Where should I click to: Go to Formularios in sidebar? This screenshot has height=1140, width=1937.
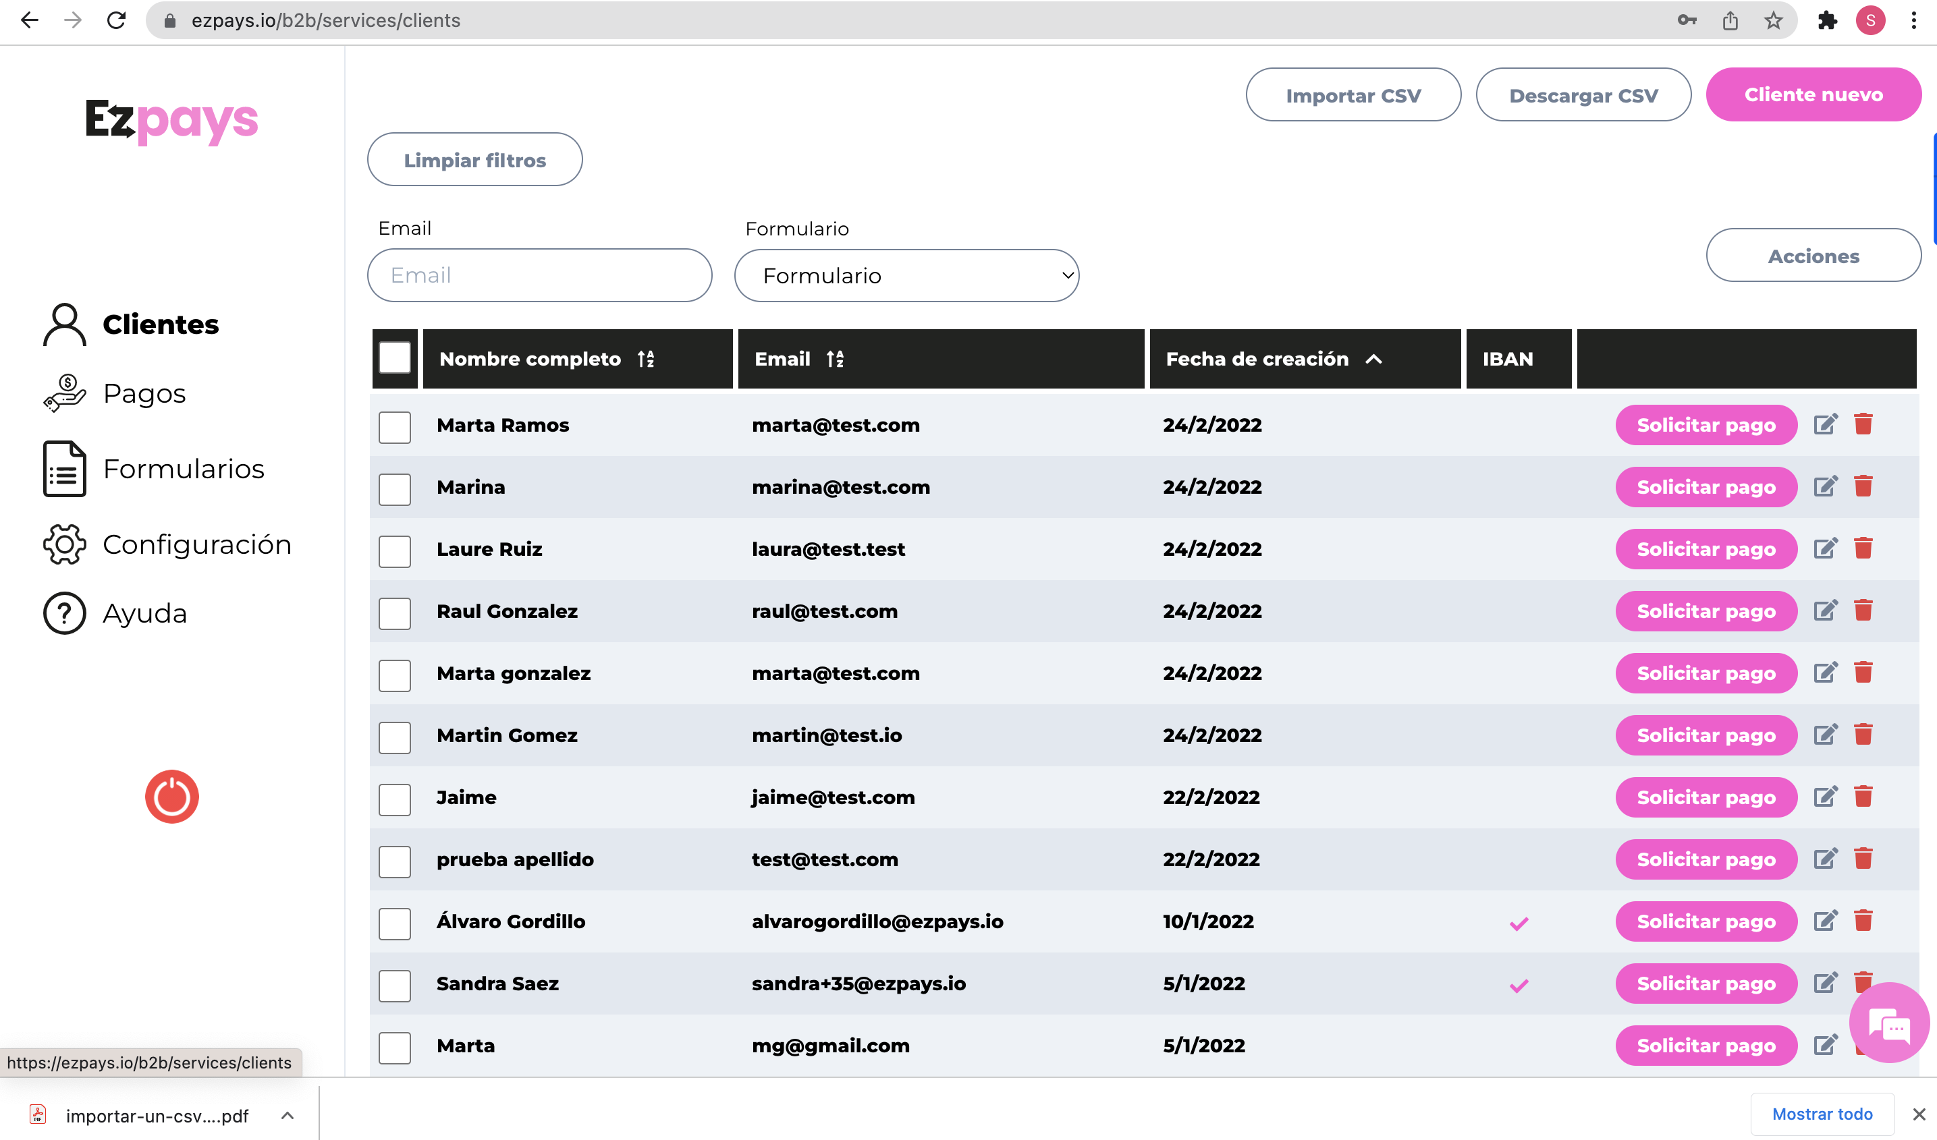tap(183, 469)
